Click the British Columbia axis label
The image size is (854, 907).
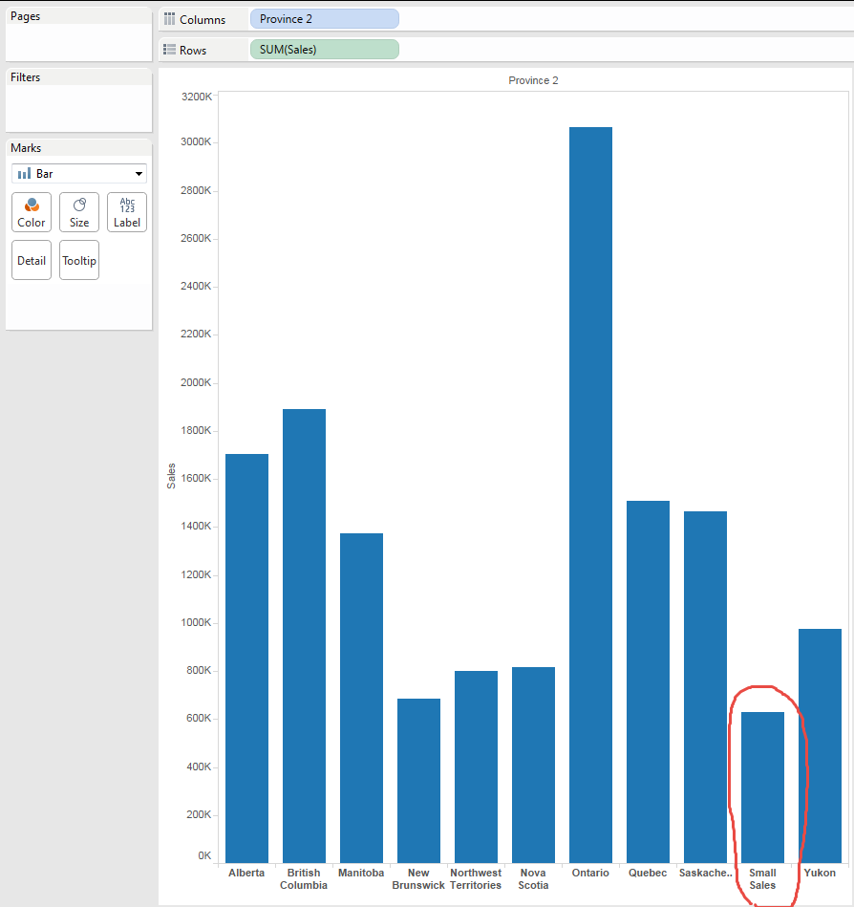point(304,878)
